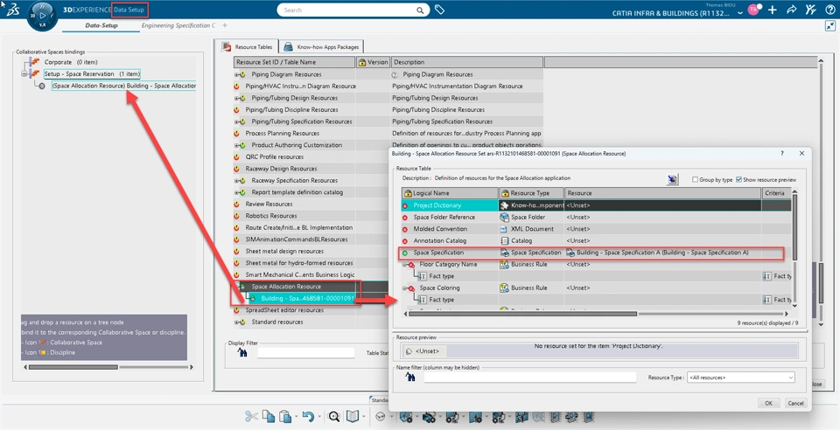Click the Name filter input field
This screenshot has width=840, height=430.
(530, 377)
